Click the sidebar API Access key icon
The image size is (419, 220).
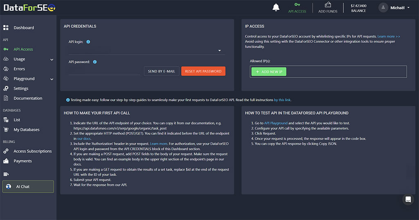6,49
